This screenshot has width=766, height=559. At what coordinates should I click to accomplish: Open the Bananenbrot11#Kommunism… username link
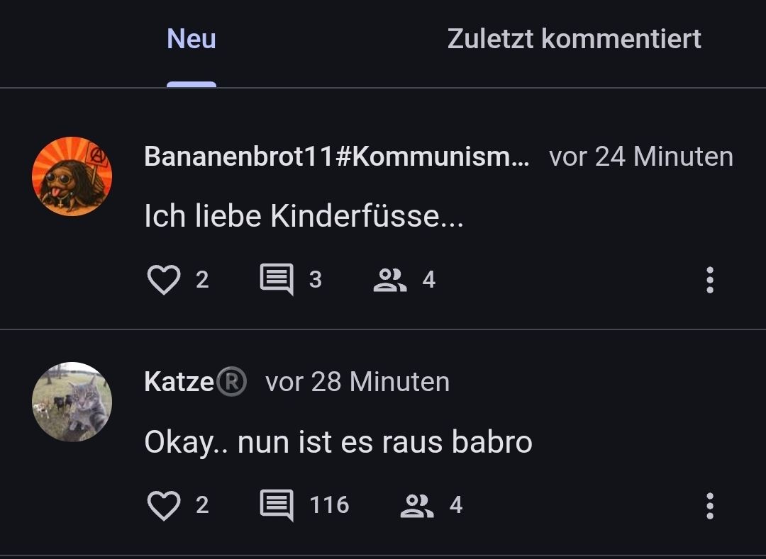tap(336, 157)
